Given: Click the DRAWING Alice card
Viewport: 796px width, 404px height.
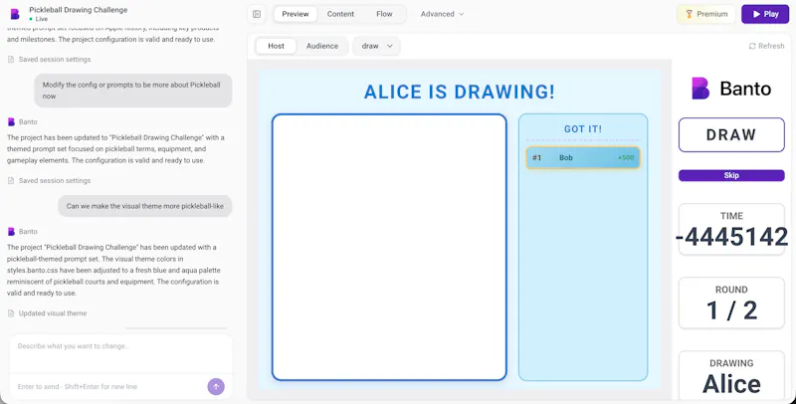Looking at the screenshot, I should click(x=731, y=375).
